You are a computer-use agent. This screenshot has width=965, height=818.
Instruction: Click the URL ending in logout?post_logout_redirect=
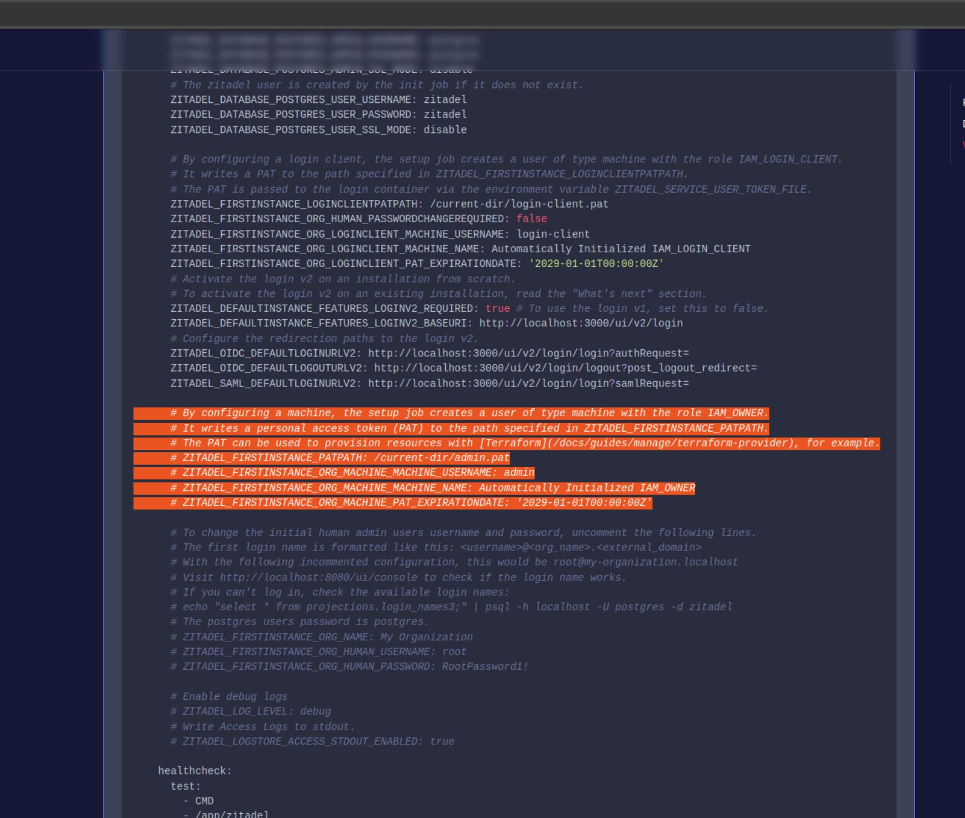click(x=566, y=368)
